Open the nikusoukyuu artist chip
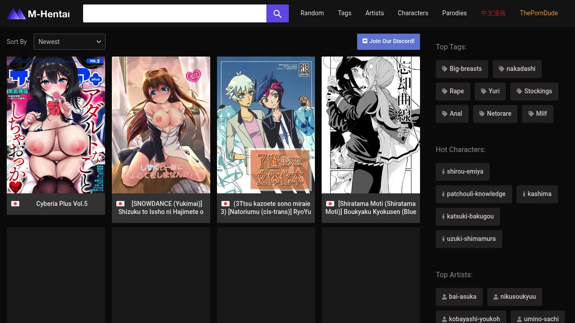Image resolution: width=575 pixels, height=323 pixels. [514, 297]
